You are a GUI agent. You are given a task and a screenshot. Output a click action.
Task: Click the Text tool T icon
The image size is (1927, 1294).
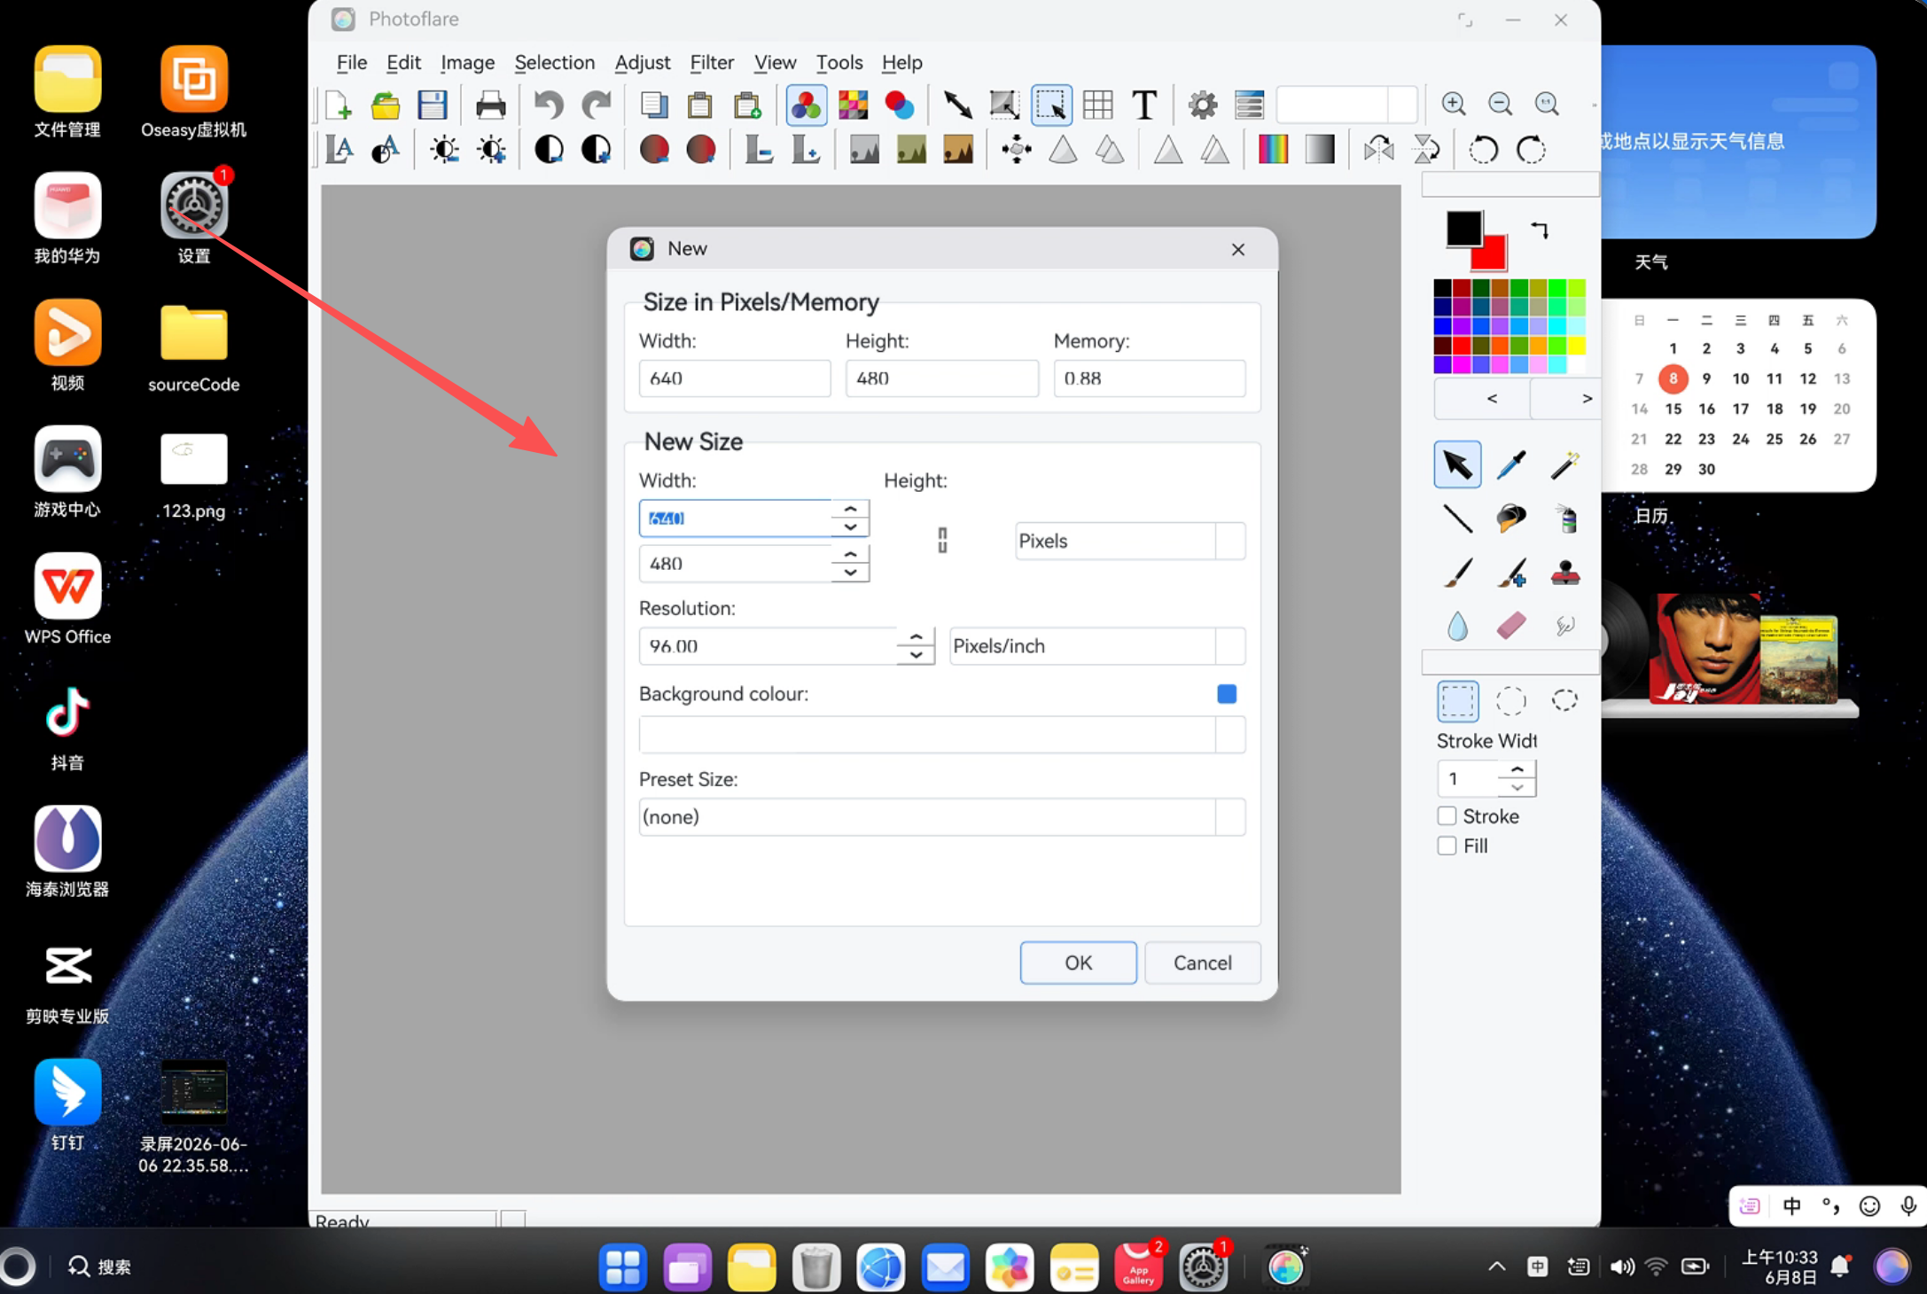coord(1144,105)
